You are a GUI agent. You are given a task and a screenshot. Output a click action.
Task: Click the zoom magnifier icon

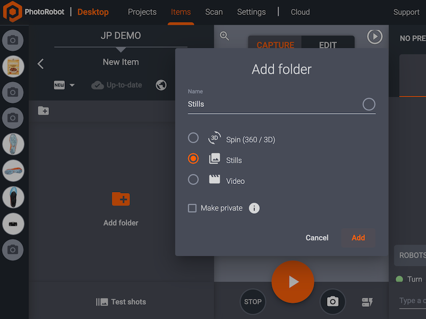[225, 36]
